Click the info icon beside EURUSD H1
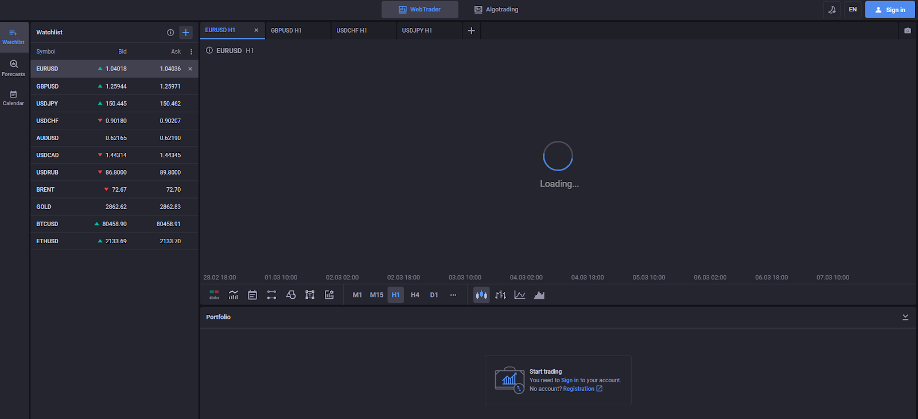 pyautogui.click(x=209, y=50)
